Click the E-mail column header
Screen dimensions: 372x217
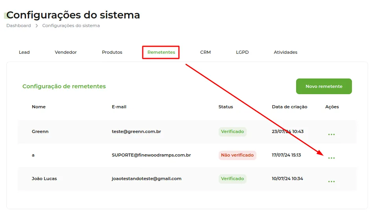pyautogui.click(x=119, y=107)
